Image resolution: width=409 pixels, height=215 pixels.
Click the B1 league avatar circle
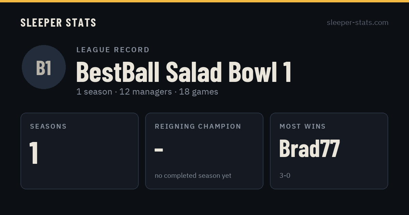click(44, 67)
